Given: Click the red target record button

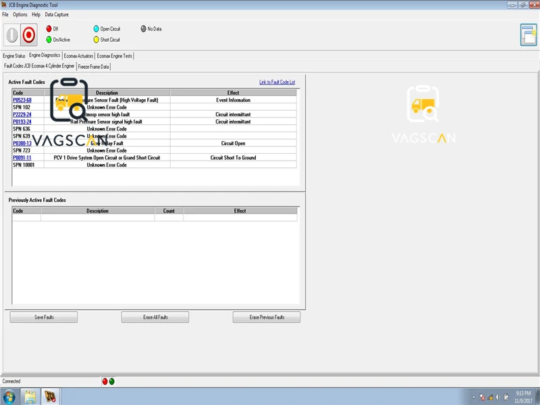Looking at the screenshot, I should pyautogui.click(x=29, y=35).
